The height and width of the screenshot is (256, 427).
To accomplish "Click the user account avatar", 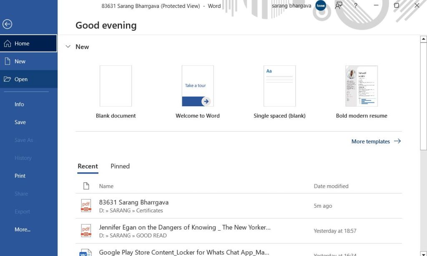I will click(321, 6).
